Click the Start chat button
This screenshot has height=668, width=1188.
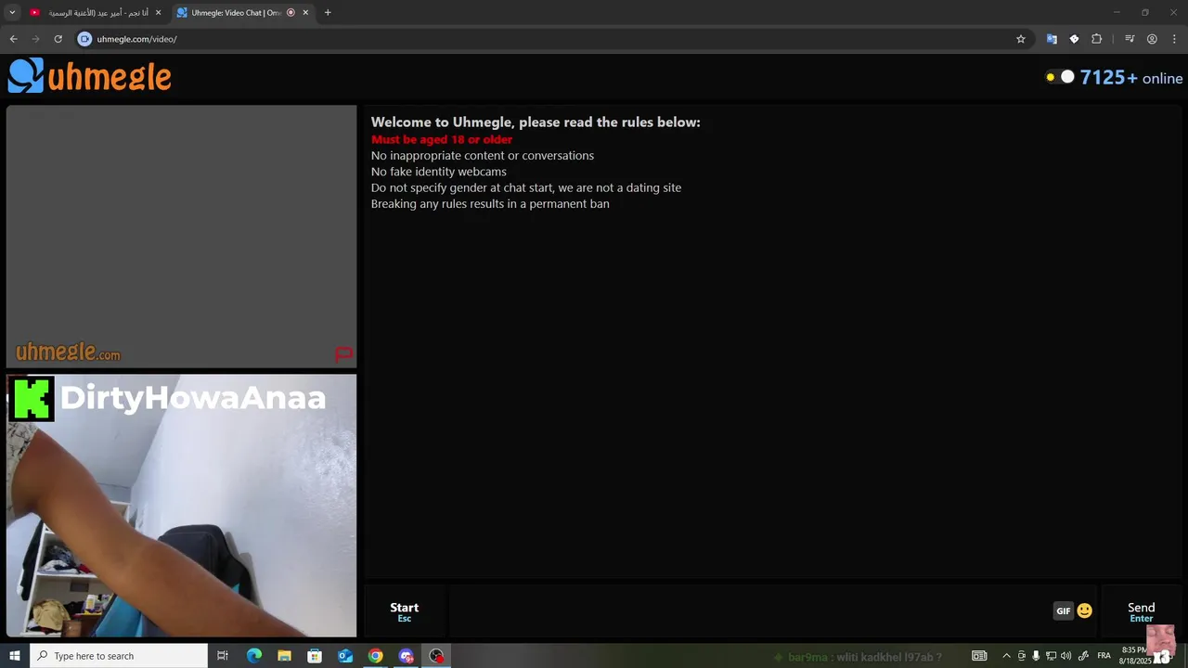tap(405, 611)
